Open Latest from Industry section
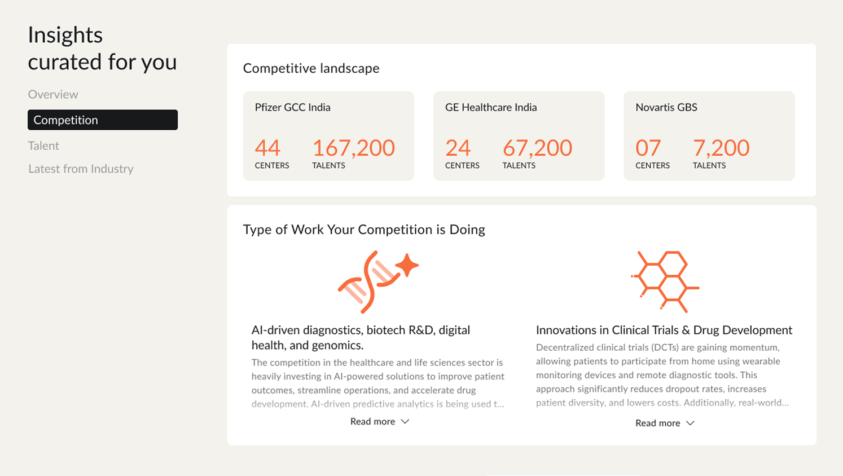Image resolution: width=843 pixels, height=476 pixels. click(81, 169)
